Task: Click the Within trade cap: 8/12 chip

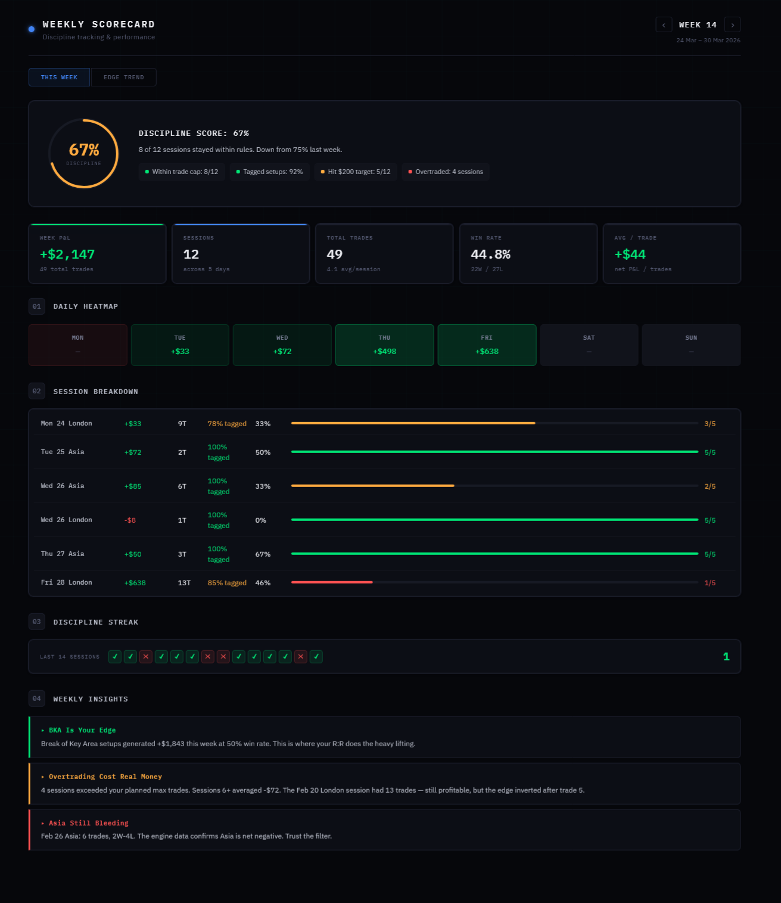Action: coord(182,172)
